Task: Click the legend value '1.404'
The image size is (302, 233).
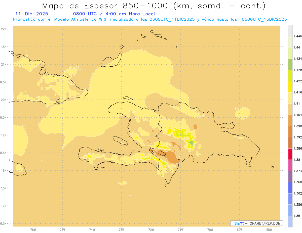Action: 298,115
